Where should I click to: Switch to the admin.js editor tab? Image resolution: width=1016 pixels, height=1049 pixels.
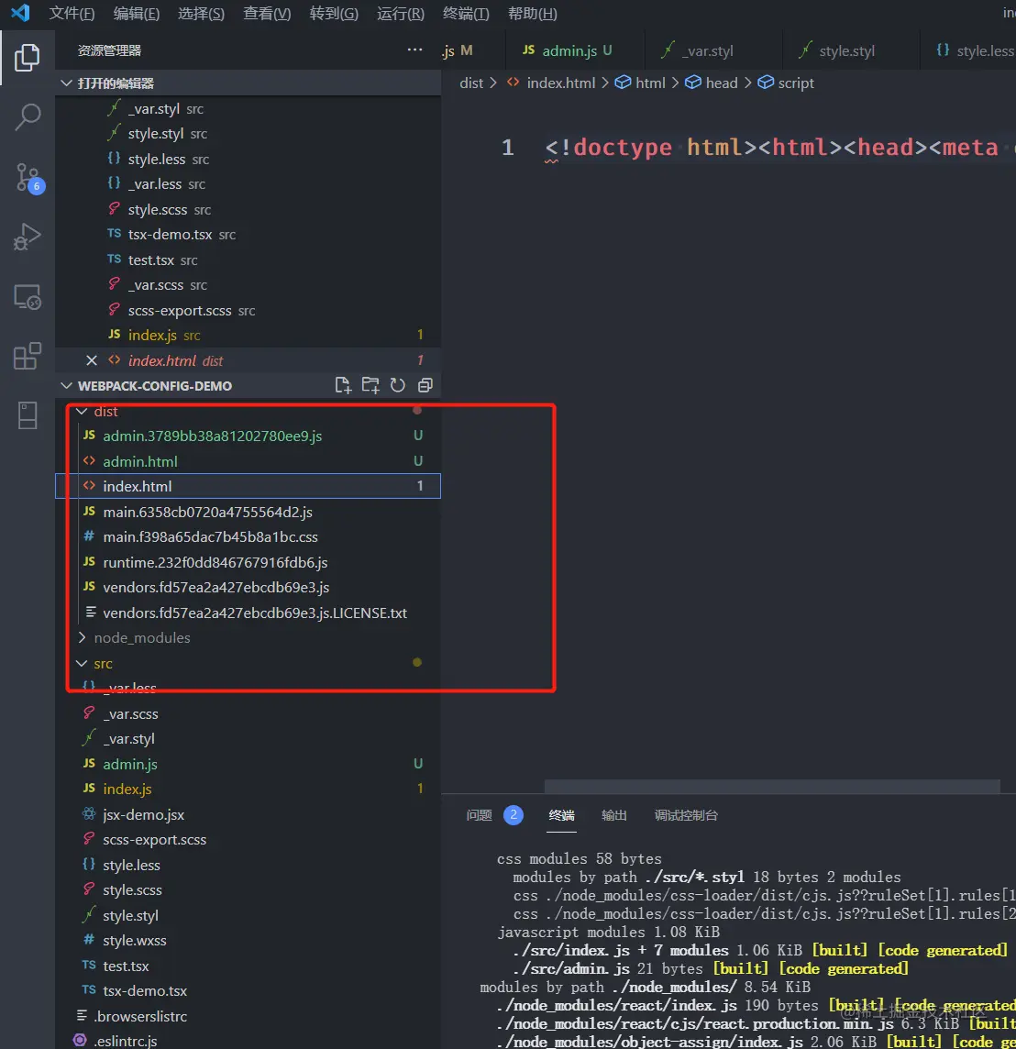click(574, 50)
